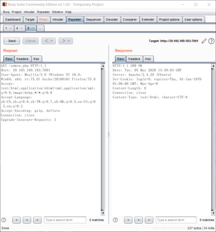
Task: Click next match button in response search
Action: point(149,220)
